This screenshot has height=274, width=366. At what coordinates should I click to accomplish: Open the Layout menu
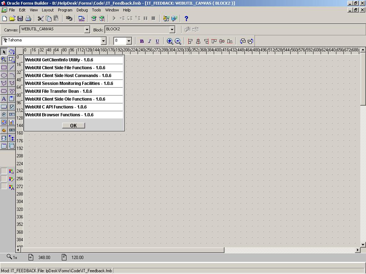48,10
